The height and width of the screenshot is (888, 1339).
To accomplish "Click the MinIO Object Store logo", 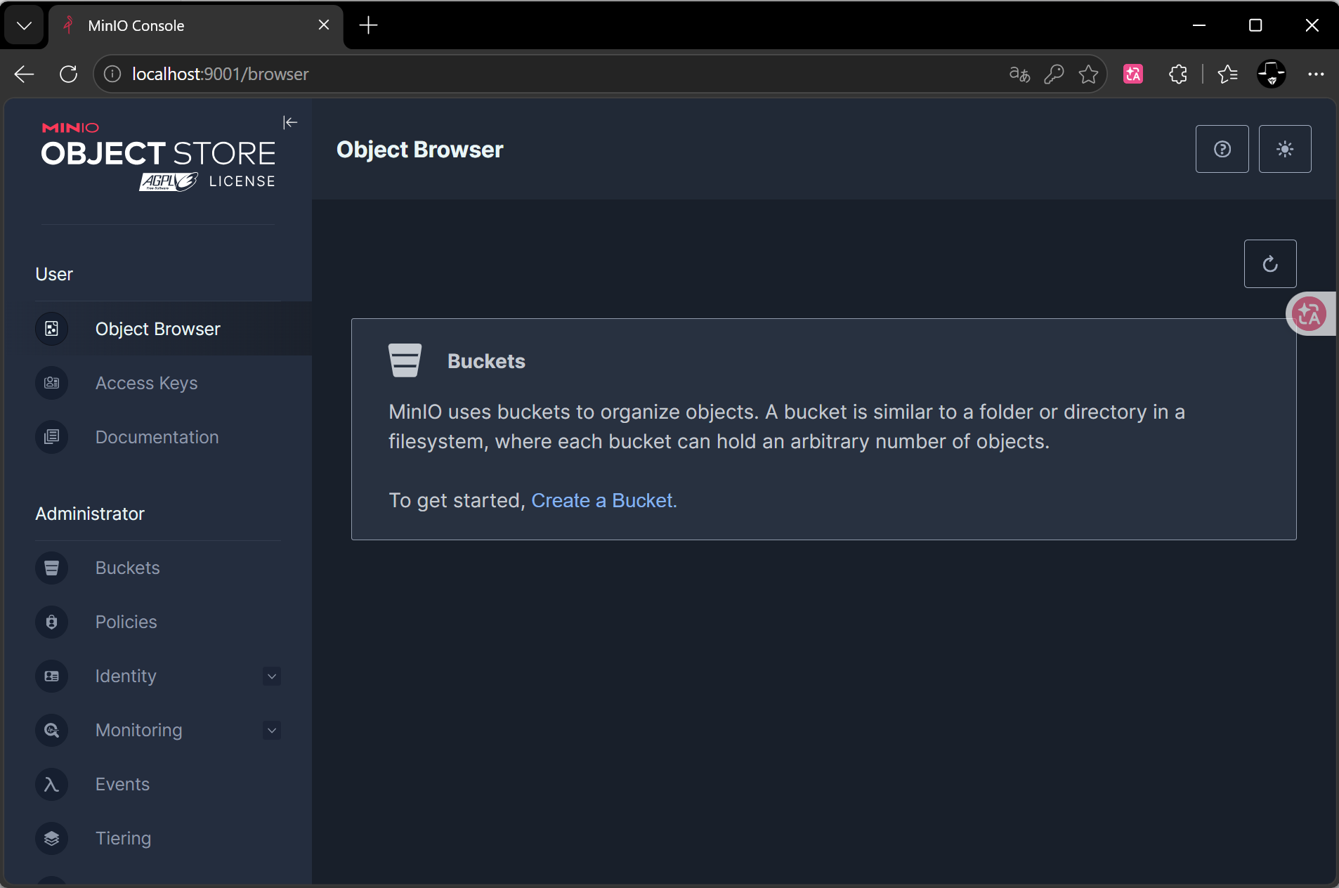I will (x=158, y=156).
